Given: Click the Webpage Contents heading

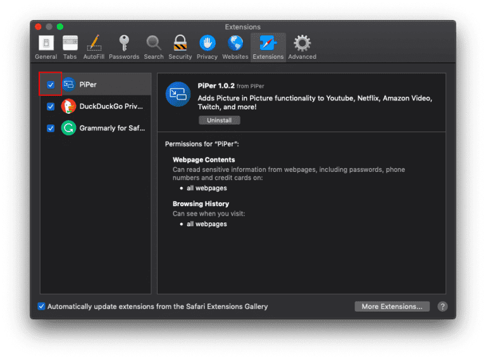Looking at the screenshot, I should (204, 160).
